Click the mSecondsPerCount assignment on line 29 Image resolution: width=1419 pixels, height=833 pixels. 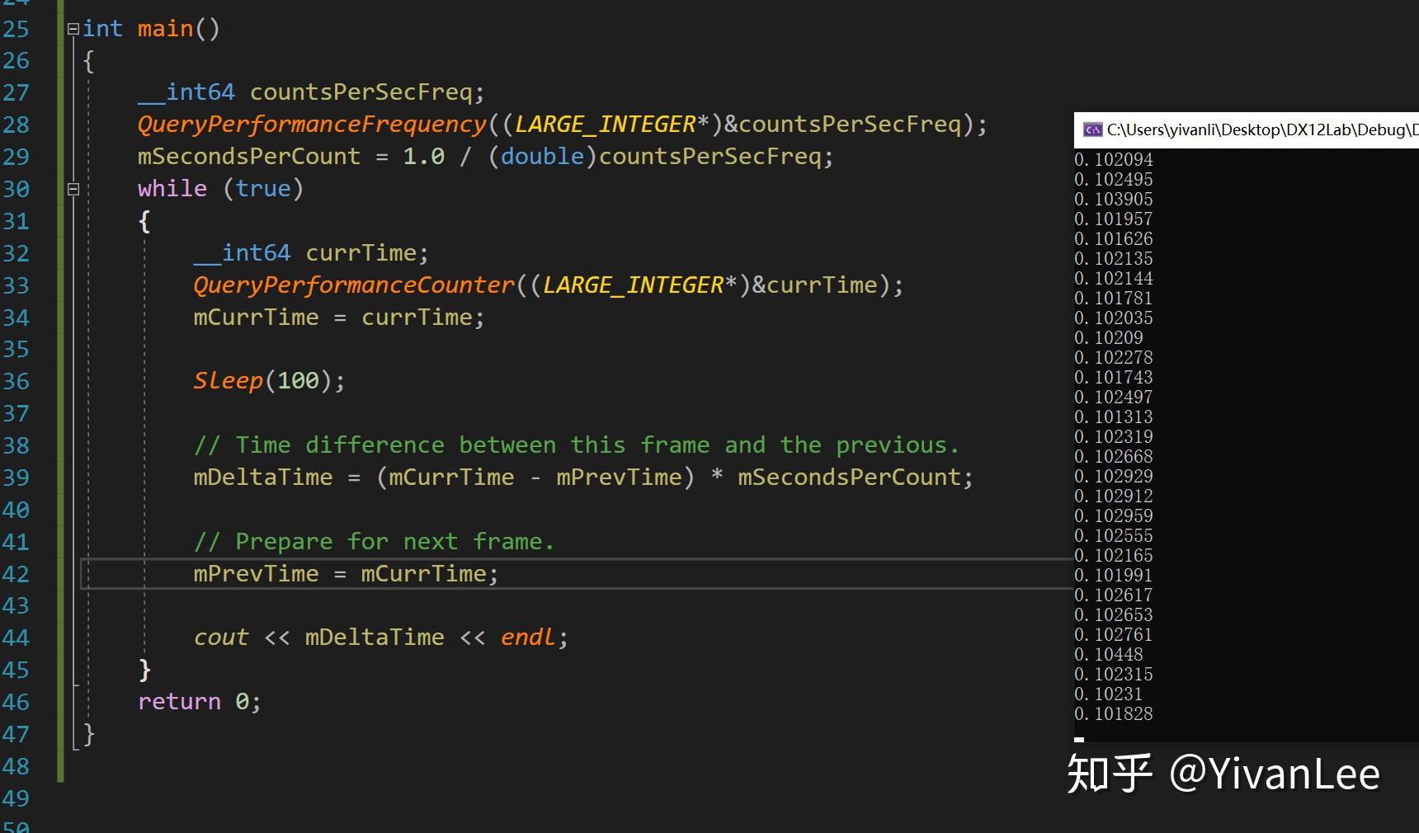point(486,157)
